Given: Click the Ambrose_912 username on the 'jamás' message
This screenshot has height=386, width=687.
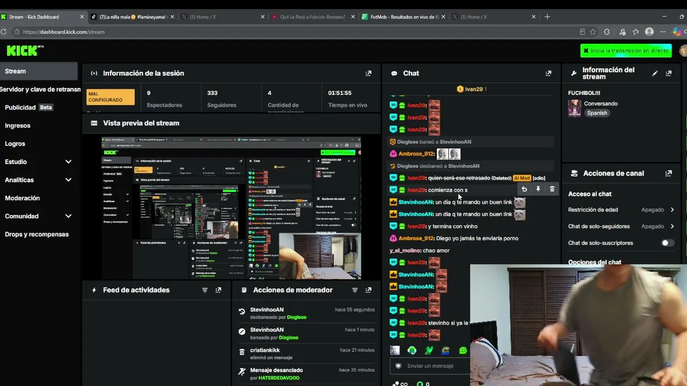Looking at the screenshot, I should click(416, 239).
